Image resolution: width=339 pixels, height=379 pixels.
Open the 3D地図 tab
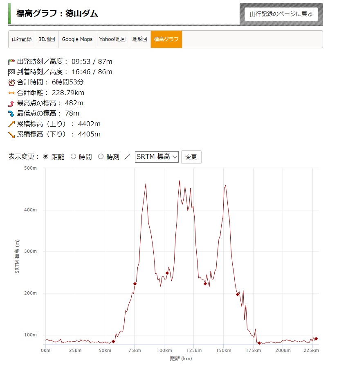(47, 39)
